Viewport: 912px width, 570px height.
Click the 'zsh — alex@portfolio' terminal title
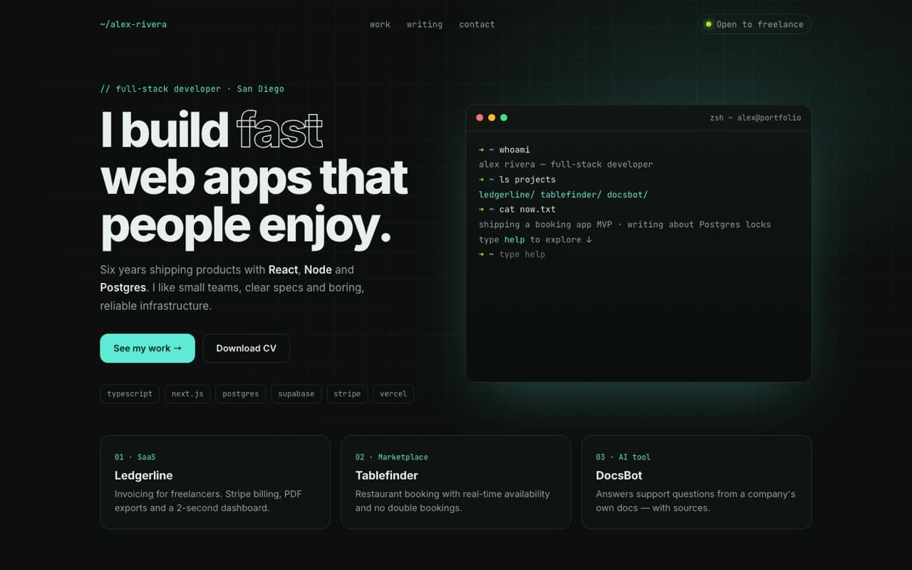pos(755,118)
